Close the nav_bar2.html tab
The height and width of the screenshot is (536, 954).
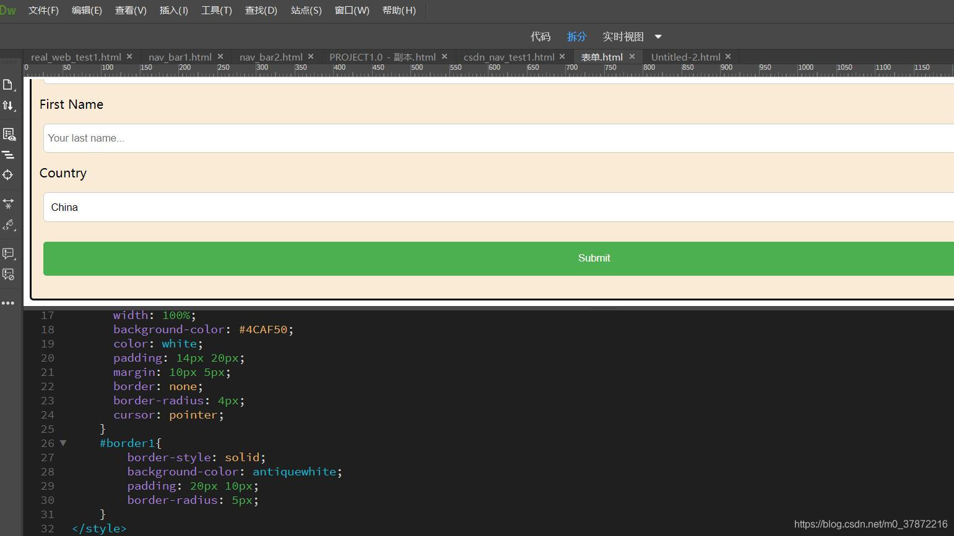(x=311, y=56)
